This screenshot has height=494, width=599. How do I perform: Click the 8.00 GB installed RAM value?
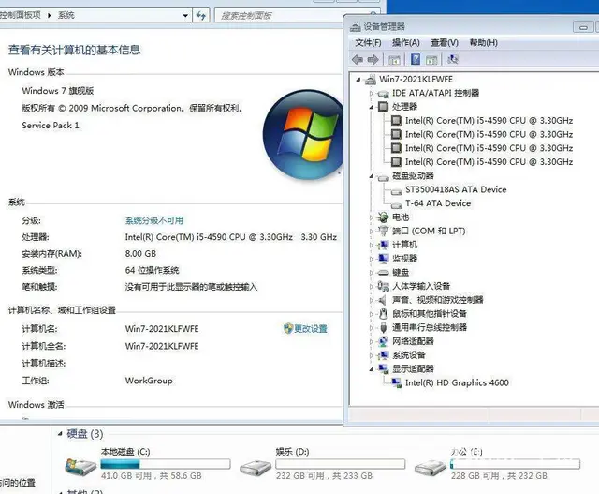pyautogui.click(x=140, y=253)
